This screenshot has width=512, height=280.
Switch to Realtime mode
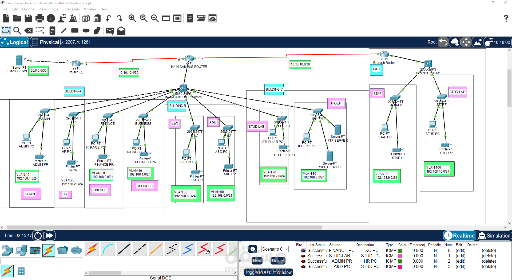pos(460,236)
